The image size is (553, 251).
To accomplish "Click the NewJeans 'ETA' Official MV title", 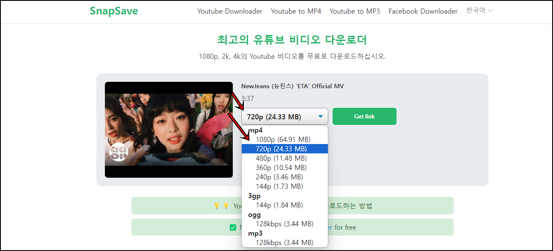I will (x=292, y=86).
